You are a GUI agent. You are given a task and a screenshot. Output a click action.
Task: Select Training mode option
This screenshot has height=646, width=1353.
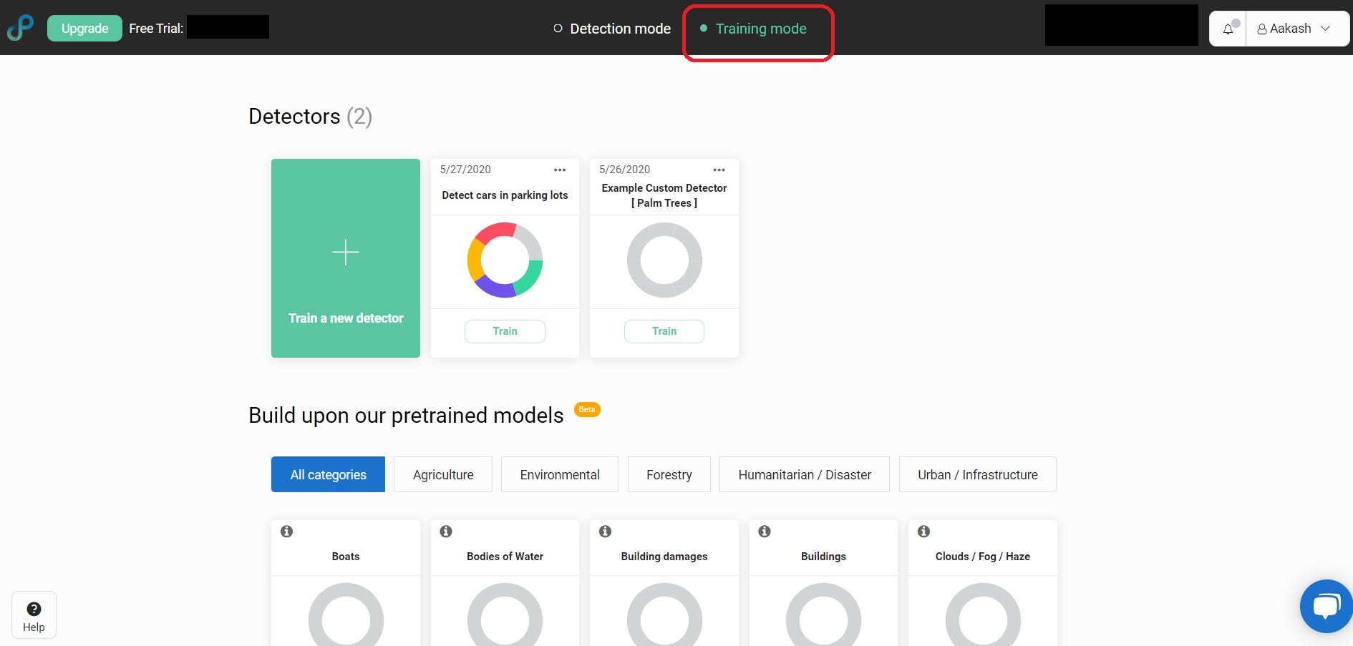pos(760,29)
